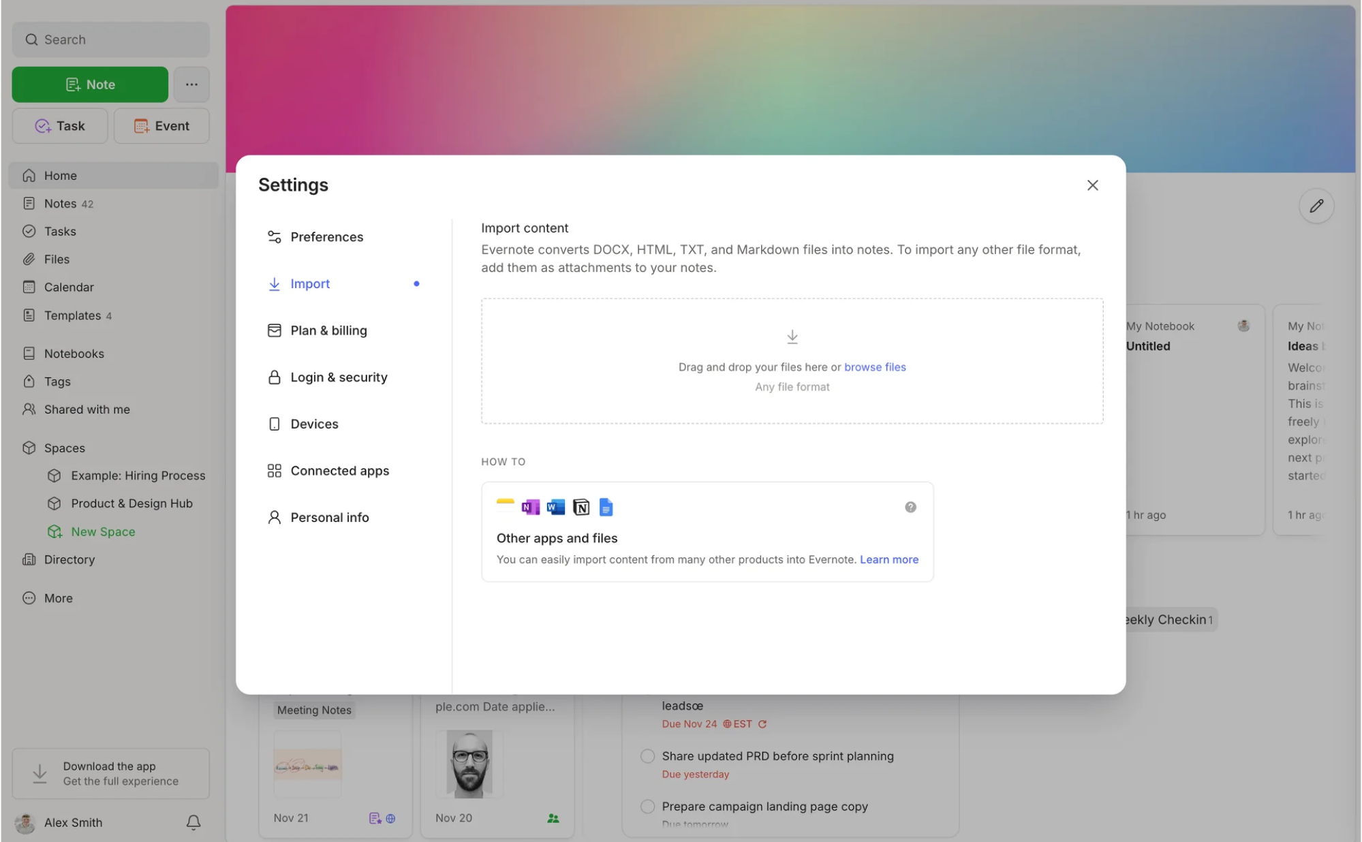Click the Tags icon in the sidebar

29,381
